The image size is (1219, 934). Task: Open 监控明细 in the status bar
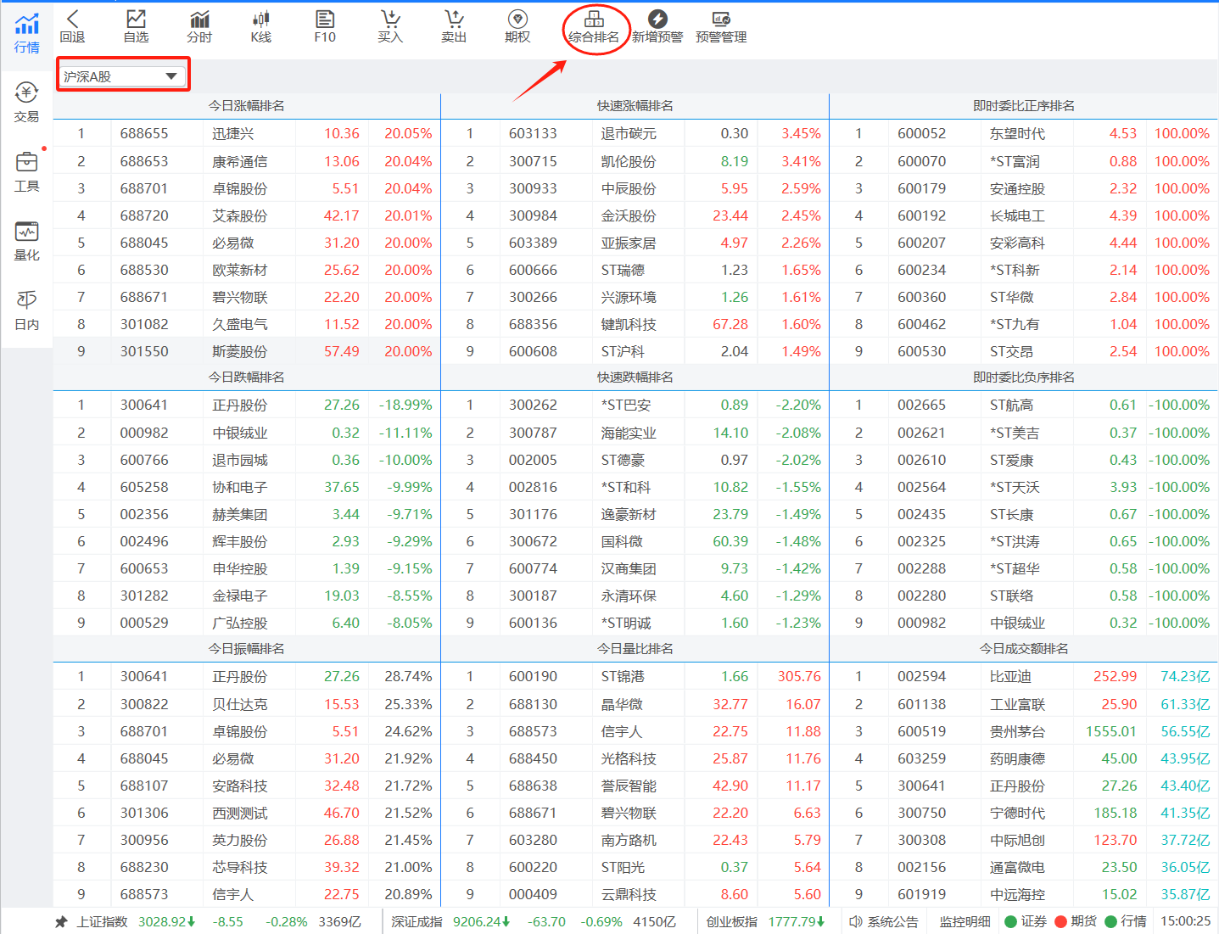965,921
